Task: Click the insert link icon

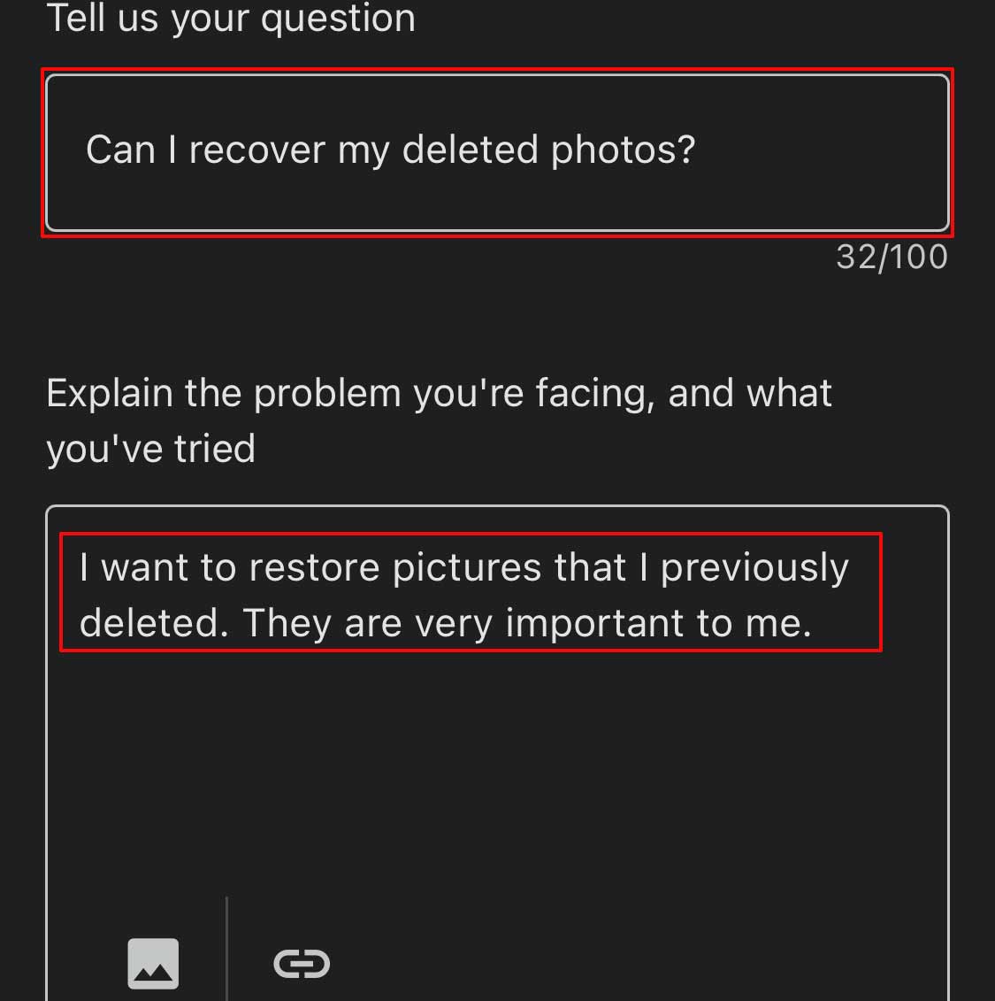Action: click(302, 963)
